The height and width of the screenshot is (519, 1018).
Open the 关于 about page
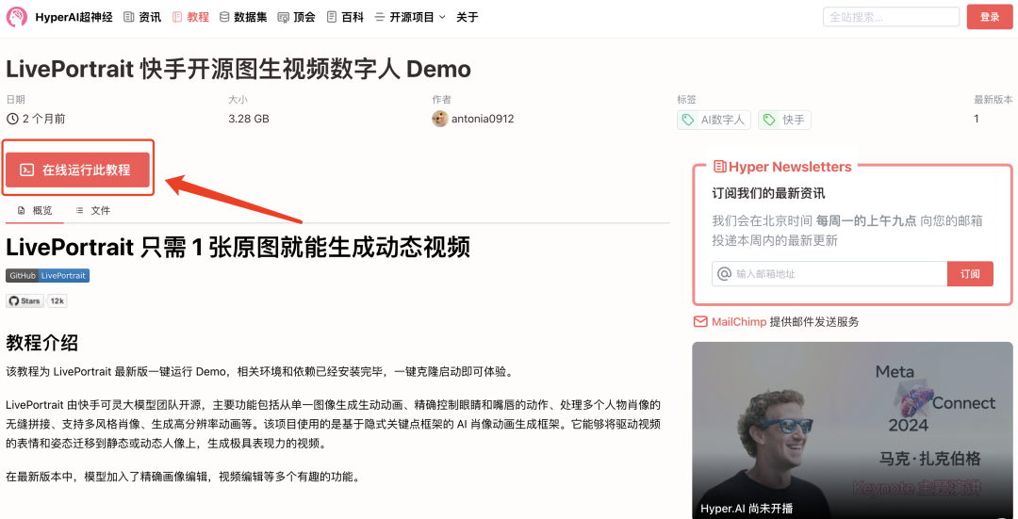467,18
